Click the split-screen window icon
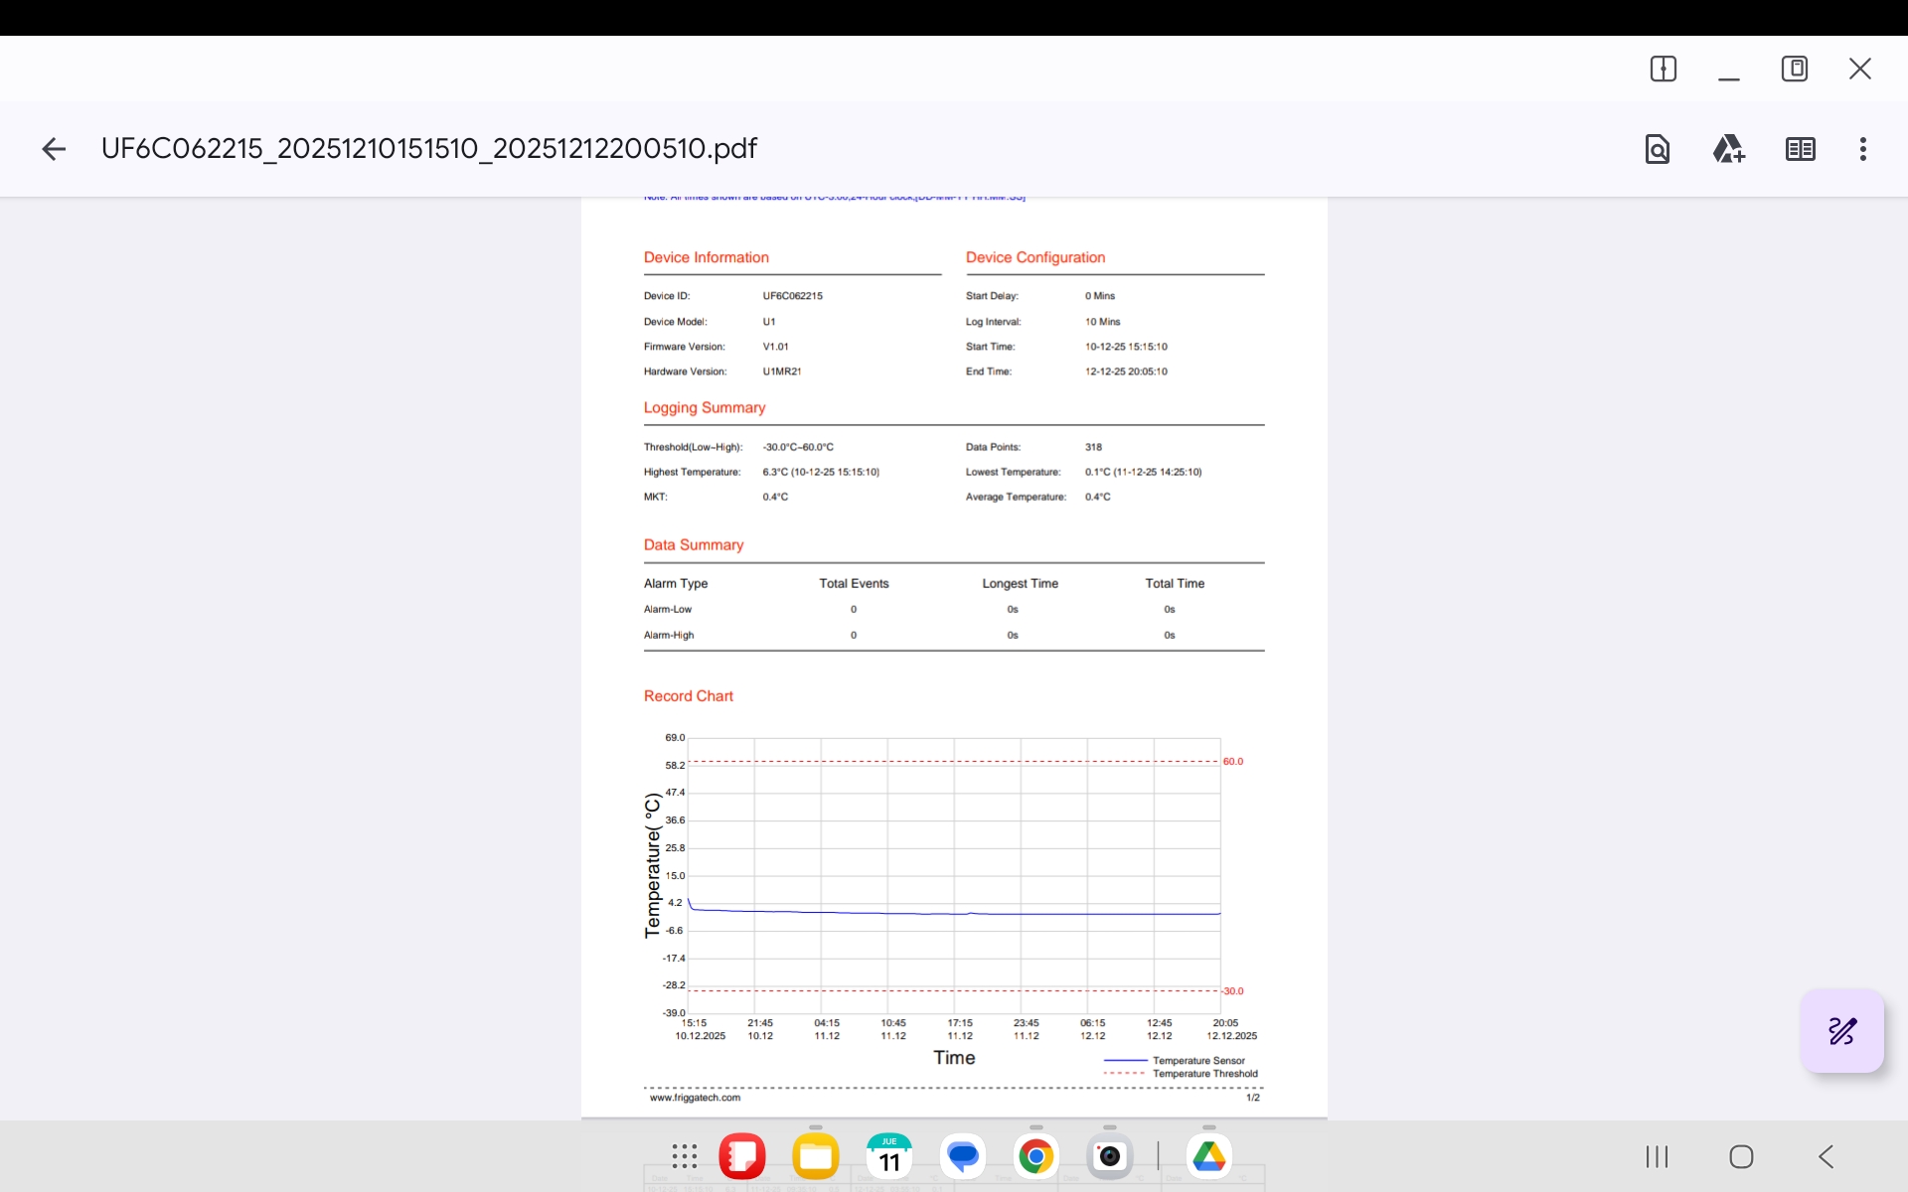1908x1192 pixels. (1663, 69)
